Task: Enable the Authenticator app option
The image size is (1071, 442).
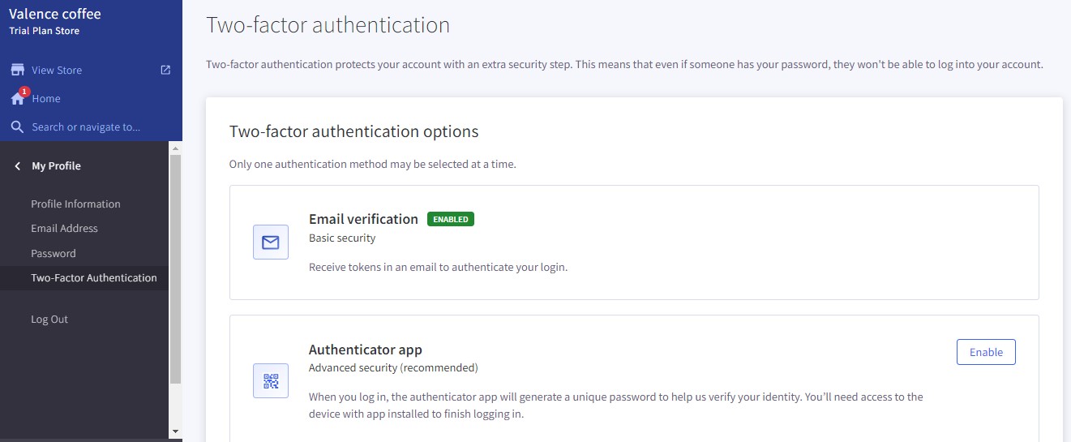Action: pos(986,352)
